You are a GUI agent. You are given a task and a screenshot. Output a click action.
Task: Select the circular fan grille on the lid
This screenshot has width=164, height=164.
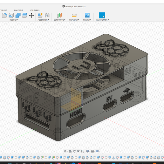[x=82, y=65]
